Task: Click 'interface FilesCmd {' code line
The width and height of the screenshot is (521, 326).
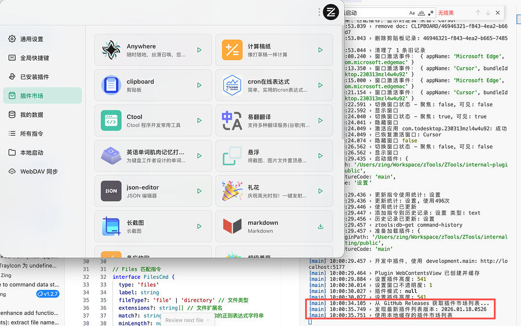Action: coord(143,277)
